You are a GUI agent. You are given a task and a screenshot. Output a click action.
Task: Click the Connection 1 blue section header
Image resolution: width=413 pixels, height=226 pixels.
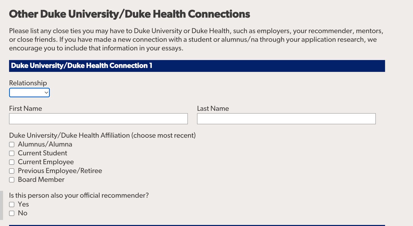[x=197, y=66]
